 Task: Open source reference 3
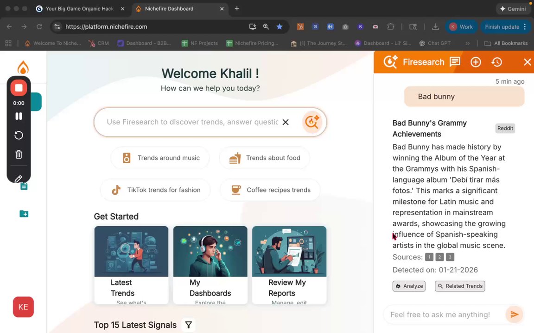(450, 257)
